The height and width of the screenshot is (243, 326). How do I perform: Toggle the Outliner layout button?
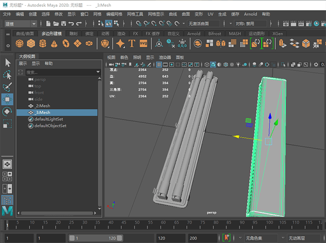click(x=7, y=200)
